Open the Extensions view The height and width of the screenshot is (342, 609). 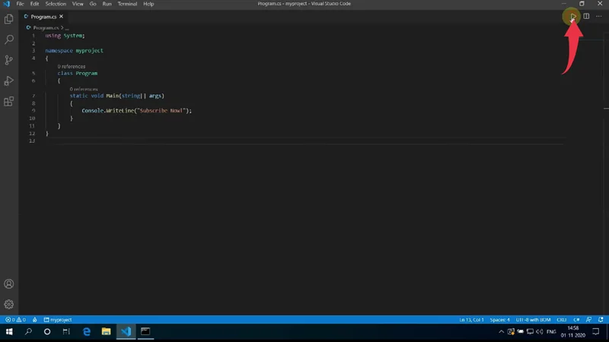click(9, 101)
